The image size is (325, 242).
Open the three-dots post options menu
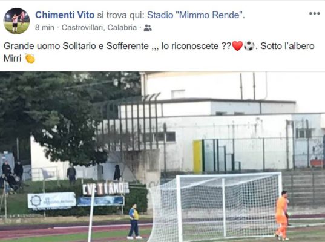pyautogui.click(x=315, y=14)
